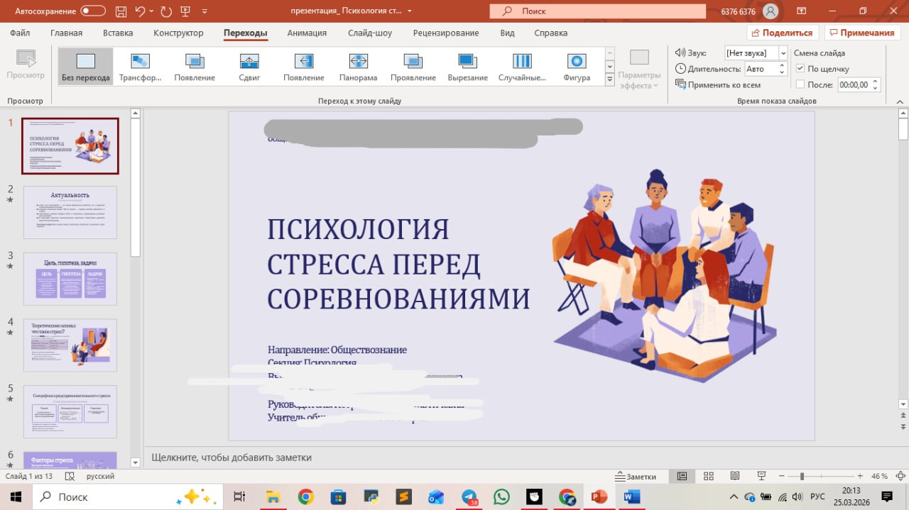Switch to Slide Sorter view

pyautogui.click(x=708, y=476)
